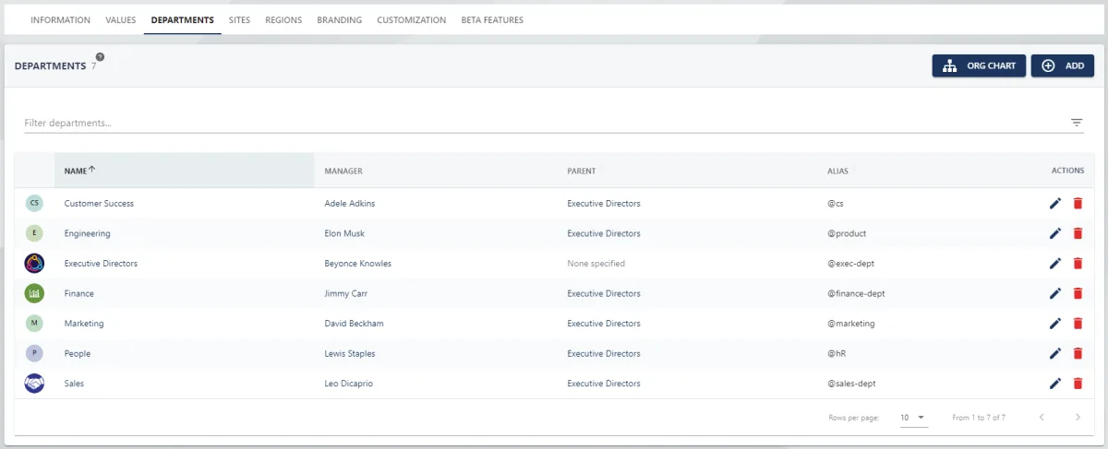Click the help badge beside Departments count
Viewport: 1108px width, 449px height.
pyautogui.click(x=100, y=57)
